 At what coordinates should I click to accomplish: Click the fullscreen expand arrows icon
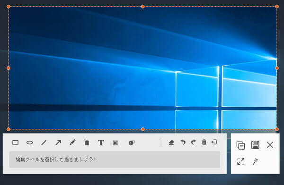[x=241, y=161]
